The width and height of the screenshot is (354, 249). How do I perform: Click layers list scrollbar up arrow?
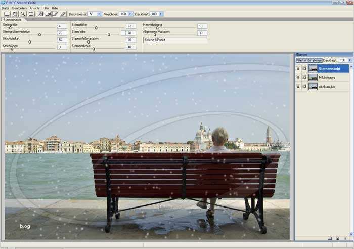[x=351, y=67]
